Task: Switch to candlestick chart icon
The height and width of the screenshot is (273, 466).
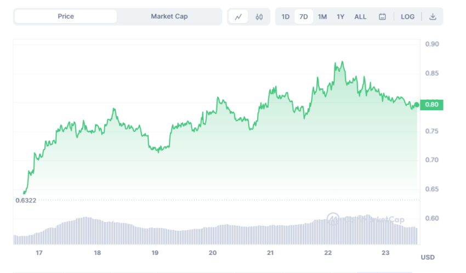Action: 259,17
